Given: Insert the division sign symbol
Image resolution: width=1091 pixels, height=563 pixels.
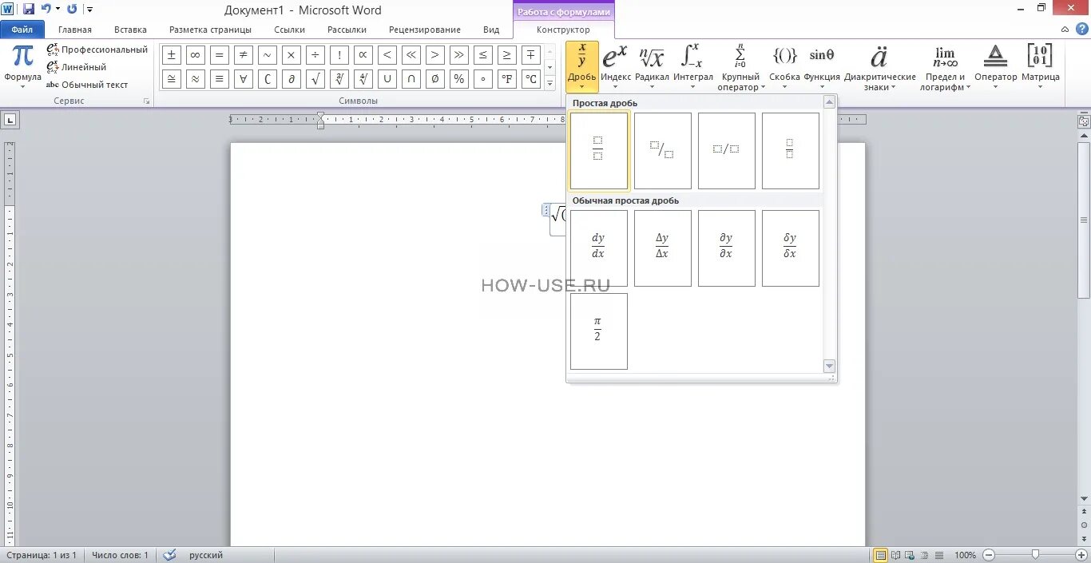Looking at the screenshot, I should pos(315,55).
